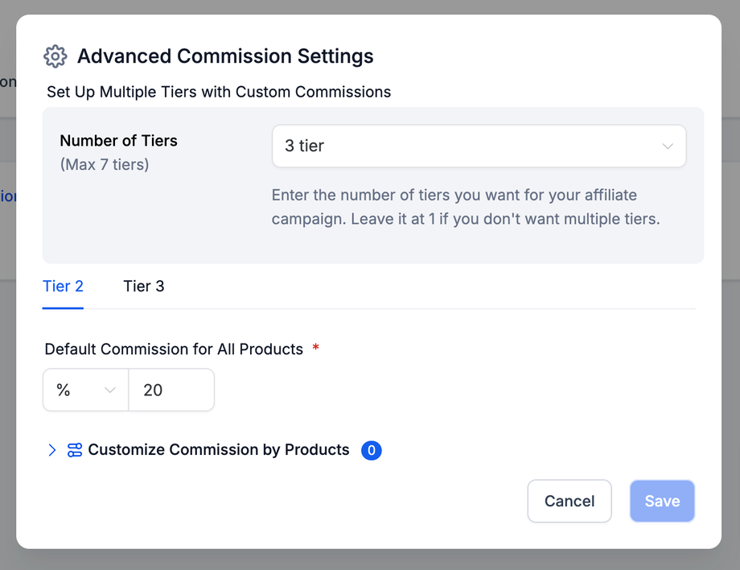This screenshot has height=570, width=740.
Task: Click the "(Max 7 tiers)" hint text
Action: (105, 164)
